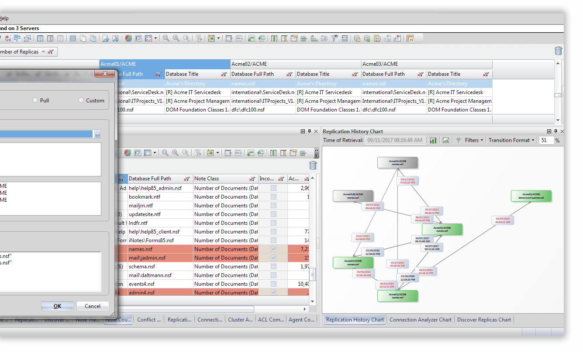Switch to Discover Replicas Chart tab
The image size is (583, 352).
(x=484, y=320)
